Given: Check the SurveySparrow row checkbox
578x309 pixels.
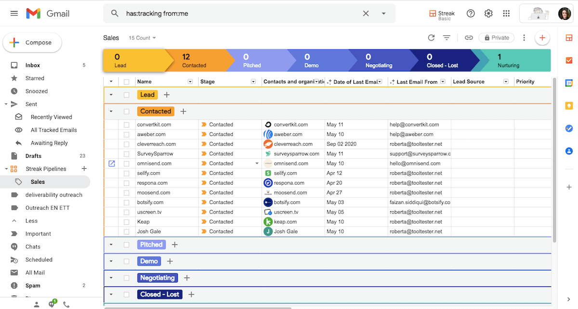Looking at the screenshot, I should coord(127,154).
